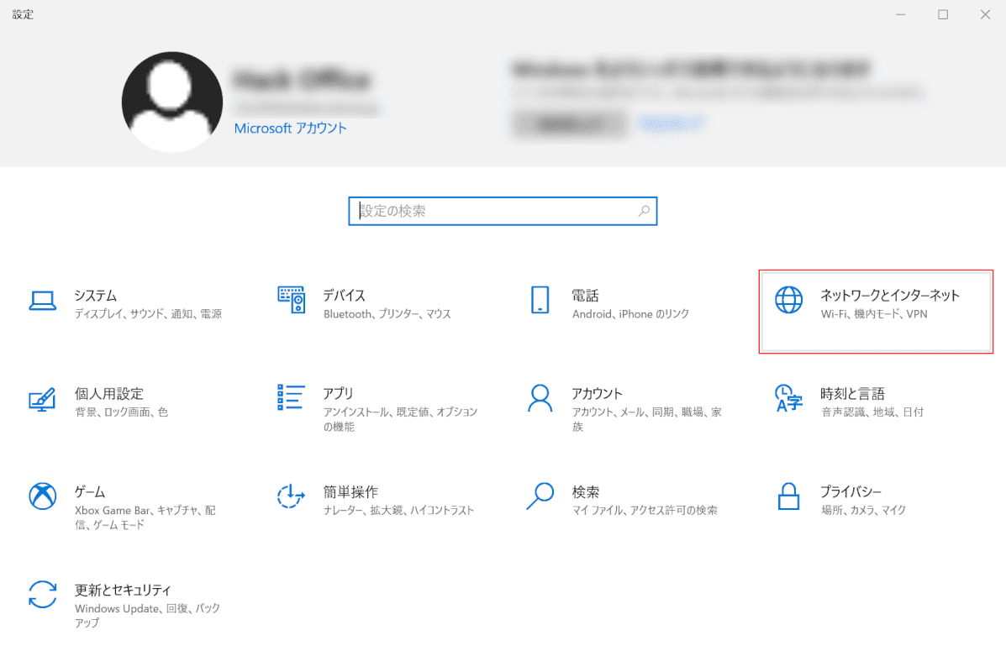Select the システム category title

click(x=96, y=296)
